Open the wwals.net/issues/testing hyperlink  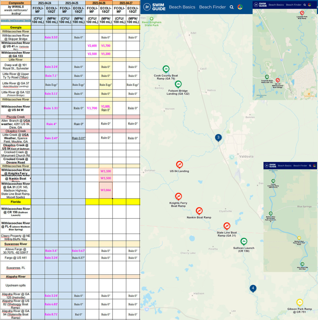(16, 20)
